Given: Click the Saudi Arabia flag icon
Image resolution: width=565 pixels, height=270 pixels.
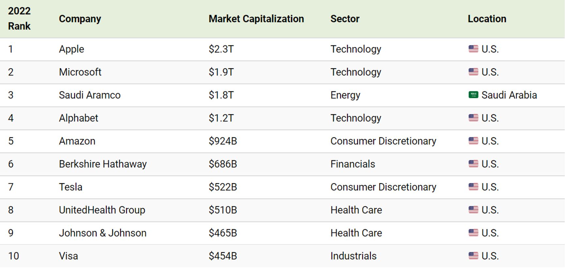Looking at the screenshot, I should [473, 95].
